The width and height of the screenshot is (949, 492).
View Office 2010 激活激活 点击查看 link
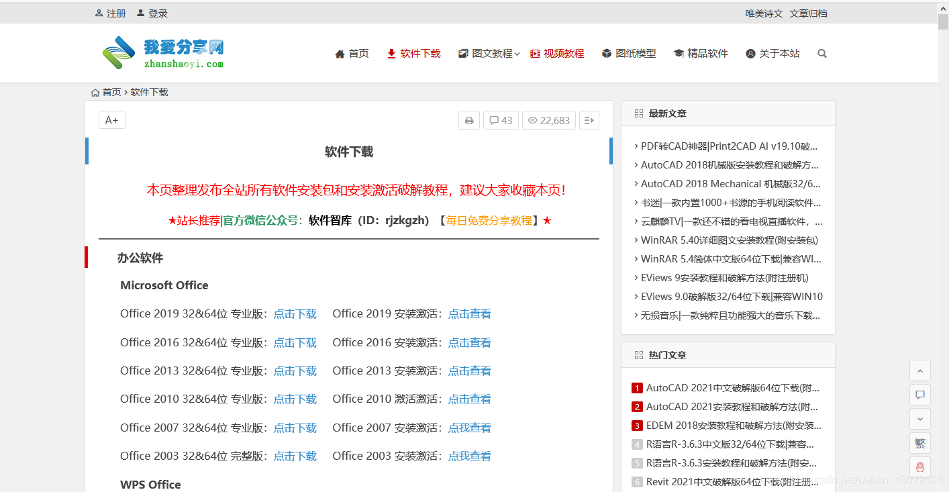point(469,399)
